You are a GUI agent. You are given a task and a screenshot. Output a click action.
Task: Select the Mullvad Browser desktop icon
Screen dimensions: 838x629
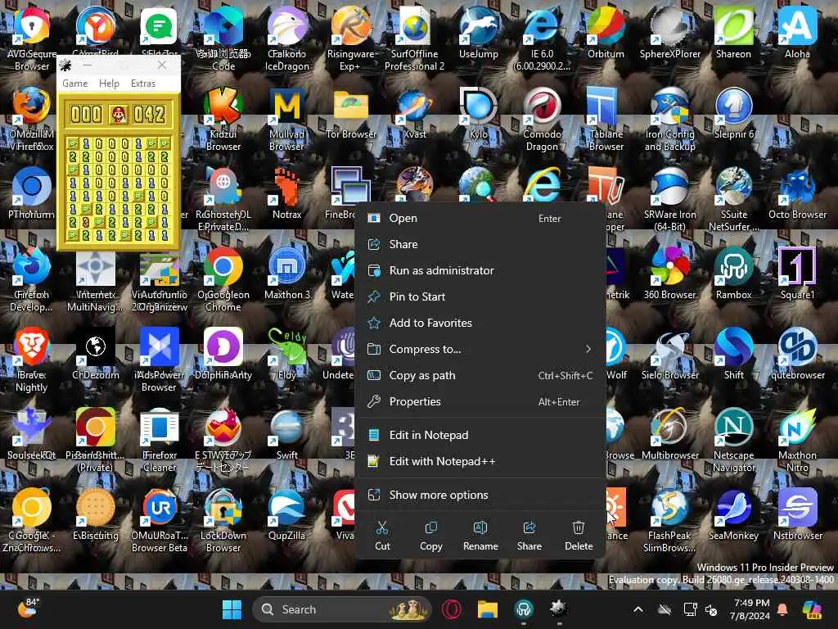(x=287, y=105)
